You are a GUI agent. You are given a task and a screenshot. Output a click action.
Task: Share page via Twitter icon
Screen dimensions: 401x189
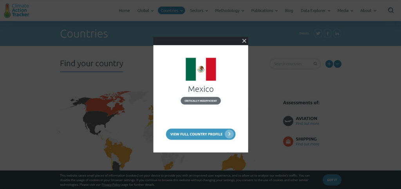click(x=318, y=34)
